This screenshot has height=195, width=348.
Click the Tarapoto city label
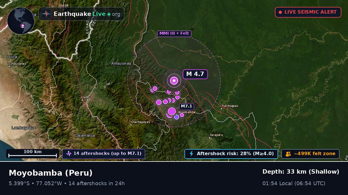click(216, 135)
